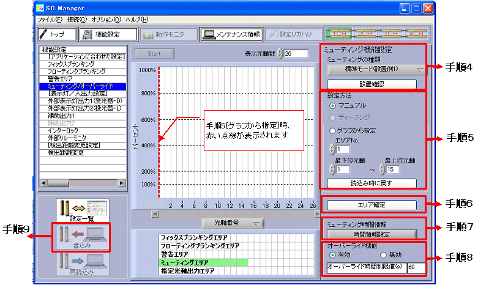
Task: Click the 警告エリア row in area table
Action: tap(236, 254)
